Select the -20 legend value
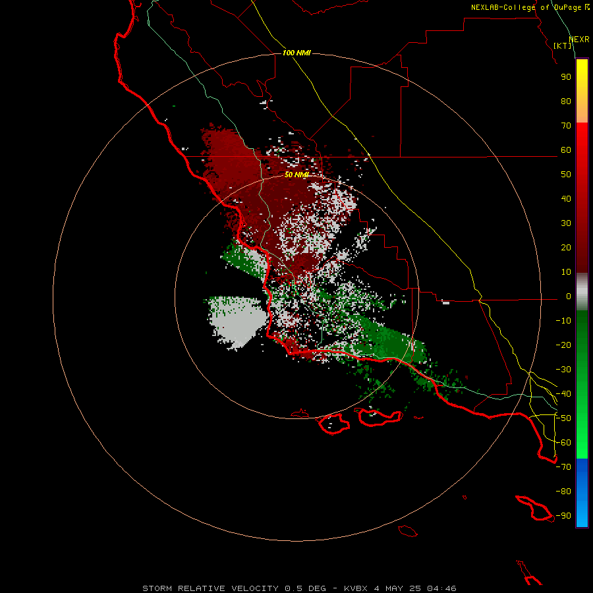The height and width of the screenshot is (593, 593). pyautogui.click(x=563, y=345)
